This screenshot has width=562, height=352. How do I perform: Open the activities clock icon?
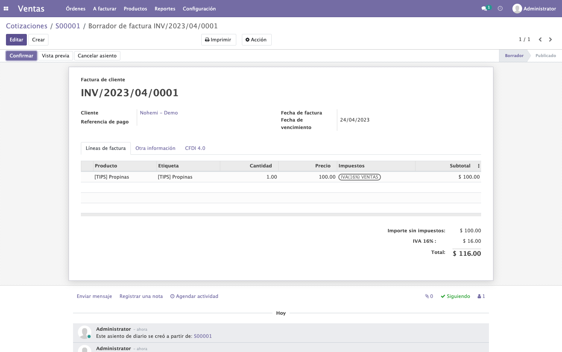(500, 9)
